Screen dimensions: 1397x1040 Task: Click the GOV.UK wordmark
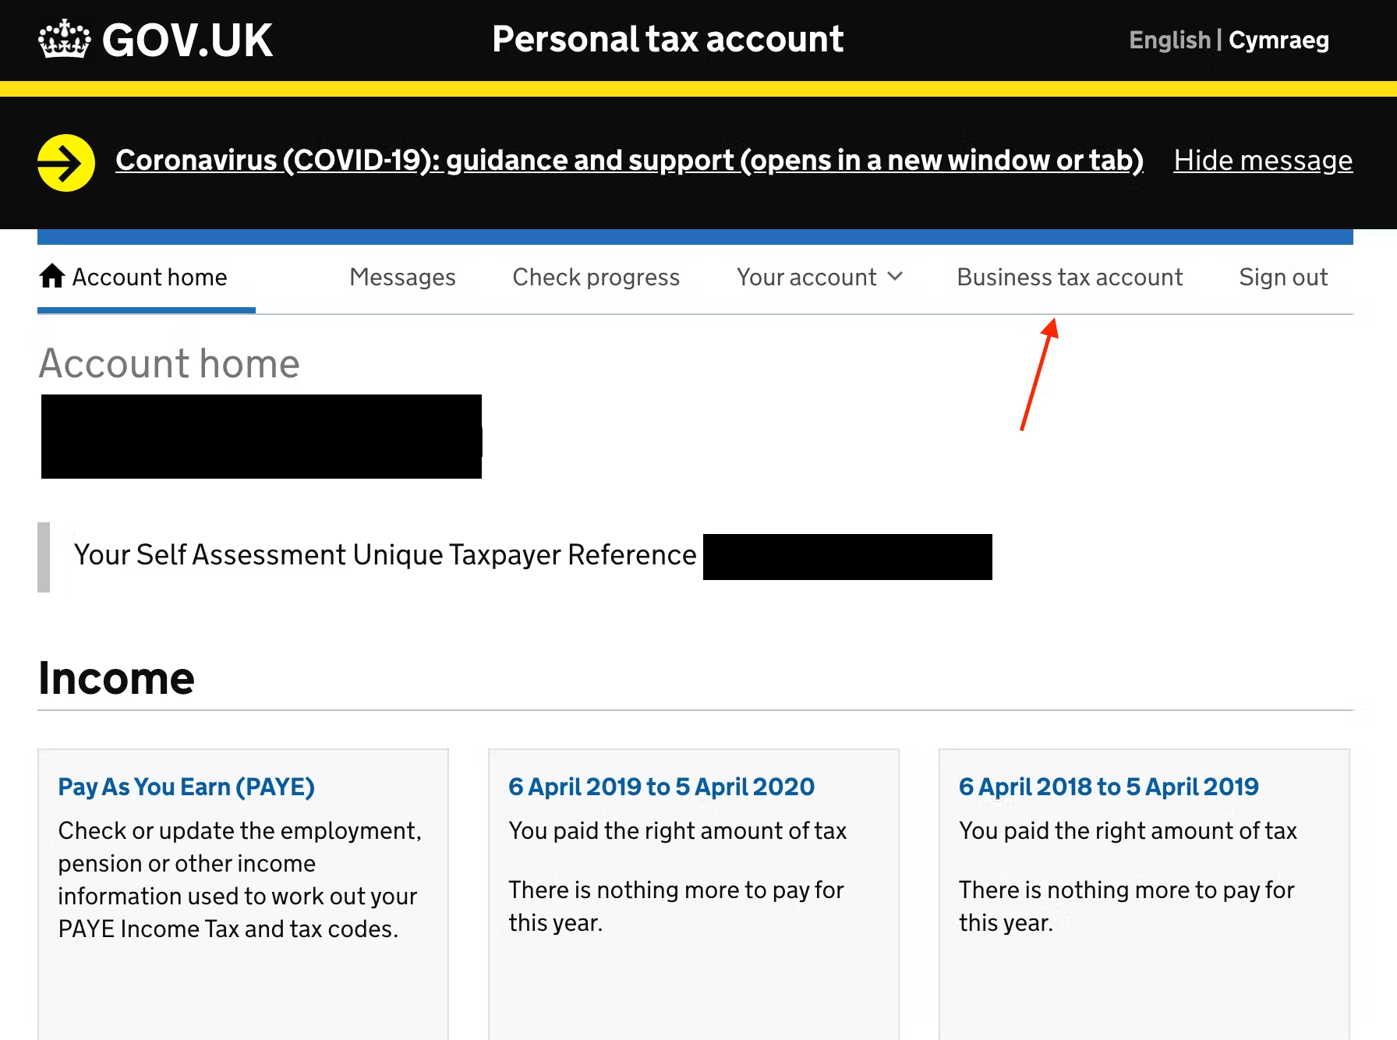pos(187,39)
